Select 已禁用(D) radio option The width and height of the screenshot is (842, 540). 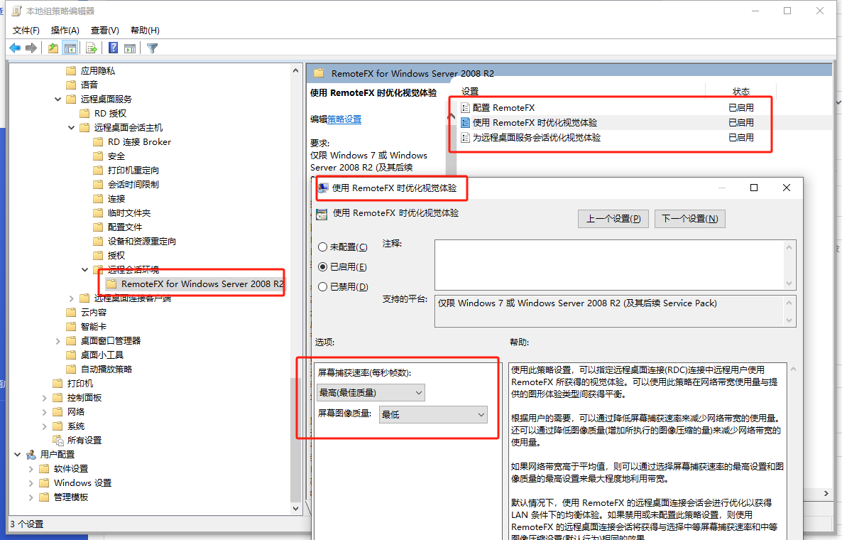(x=323, y=287)
